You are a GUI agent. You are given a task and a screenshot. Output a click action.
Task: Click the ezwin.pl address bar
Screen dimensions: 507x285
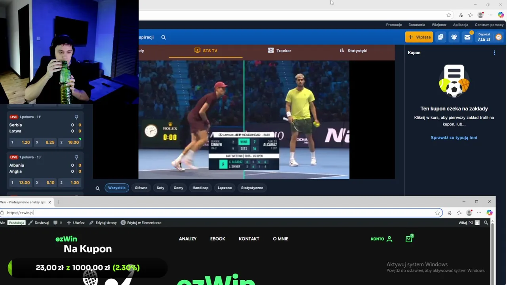tap(221, 213)
